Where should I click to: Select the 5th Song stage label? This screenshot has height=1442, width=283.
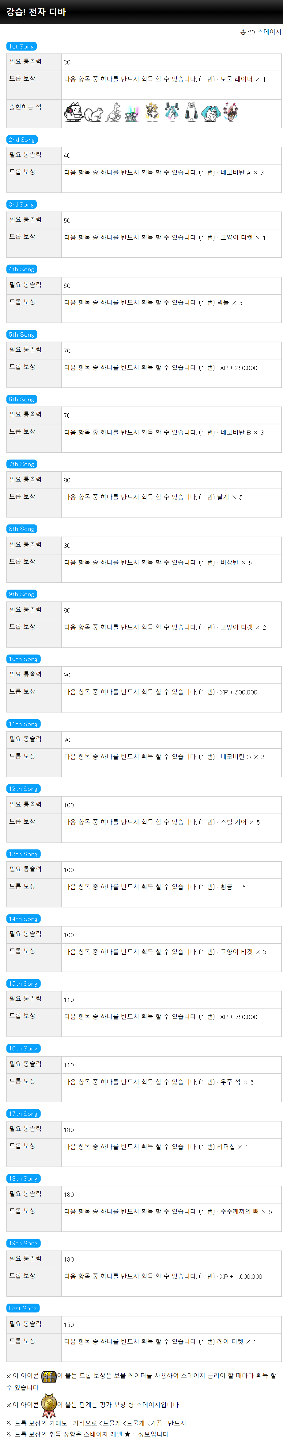tap(21, 335)
